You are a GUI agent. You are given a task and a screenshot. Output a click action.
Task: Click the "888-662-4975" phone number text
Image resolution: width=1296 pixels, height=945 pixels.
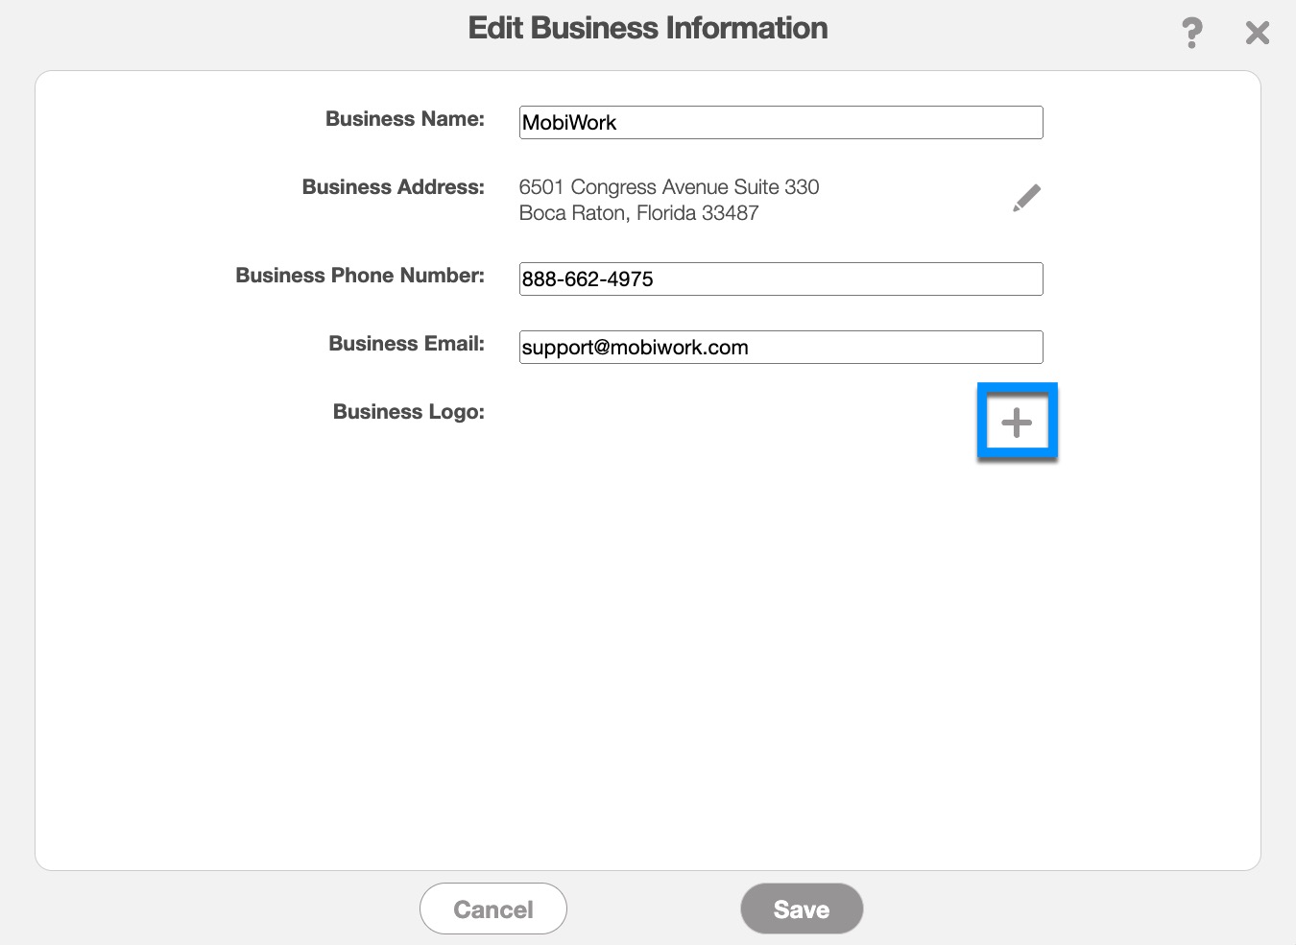(x=588, y=279)
